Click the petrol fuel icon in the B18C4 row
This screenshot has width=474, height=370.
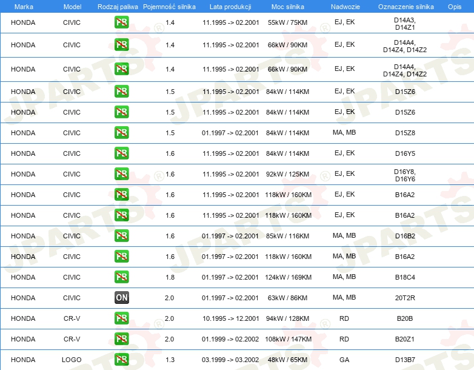[121, 277]
